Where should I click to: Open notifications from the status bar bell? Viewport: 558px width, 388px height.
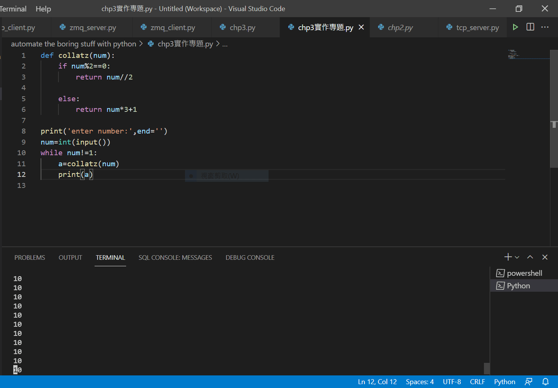tap(545, 381)
